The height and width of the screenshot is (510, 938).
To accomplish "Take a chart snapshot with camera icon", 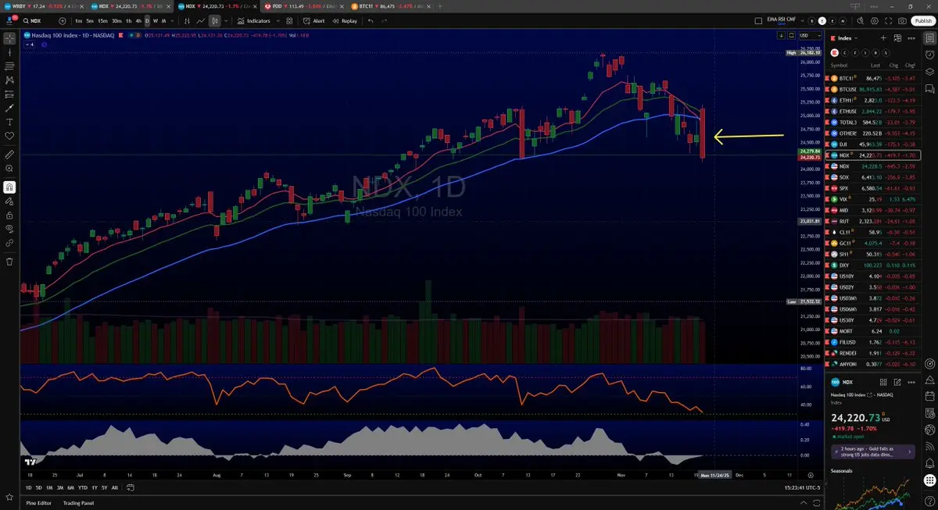I will [902, 21].
